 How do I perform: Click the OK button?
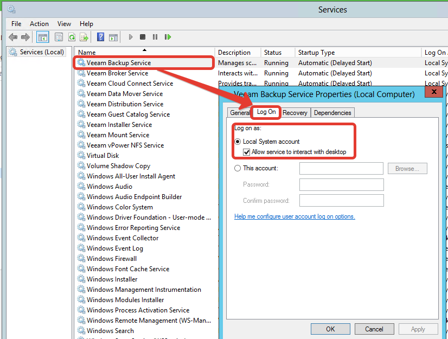330,329
